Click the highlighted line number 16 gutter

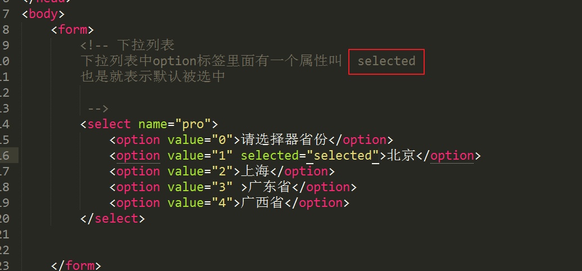tap(9, 156)
